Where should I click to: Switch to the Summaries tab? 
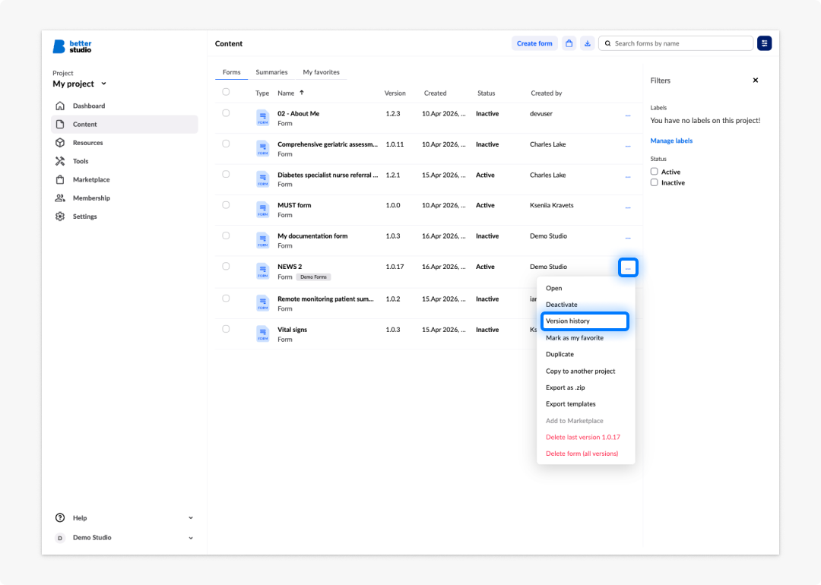271,72
